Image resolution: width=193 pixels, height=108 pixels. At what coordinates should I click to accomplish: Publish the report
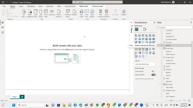pos(124,13)
